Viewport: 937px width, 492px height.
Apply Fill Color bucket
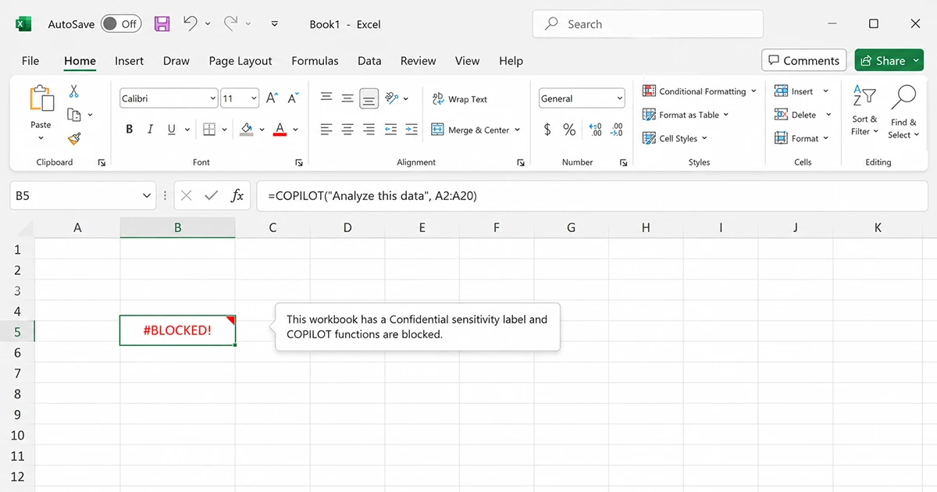click(x=247, y=130)
